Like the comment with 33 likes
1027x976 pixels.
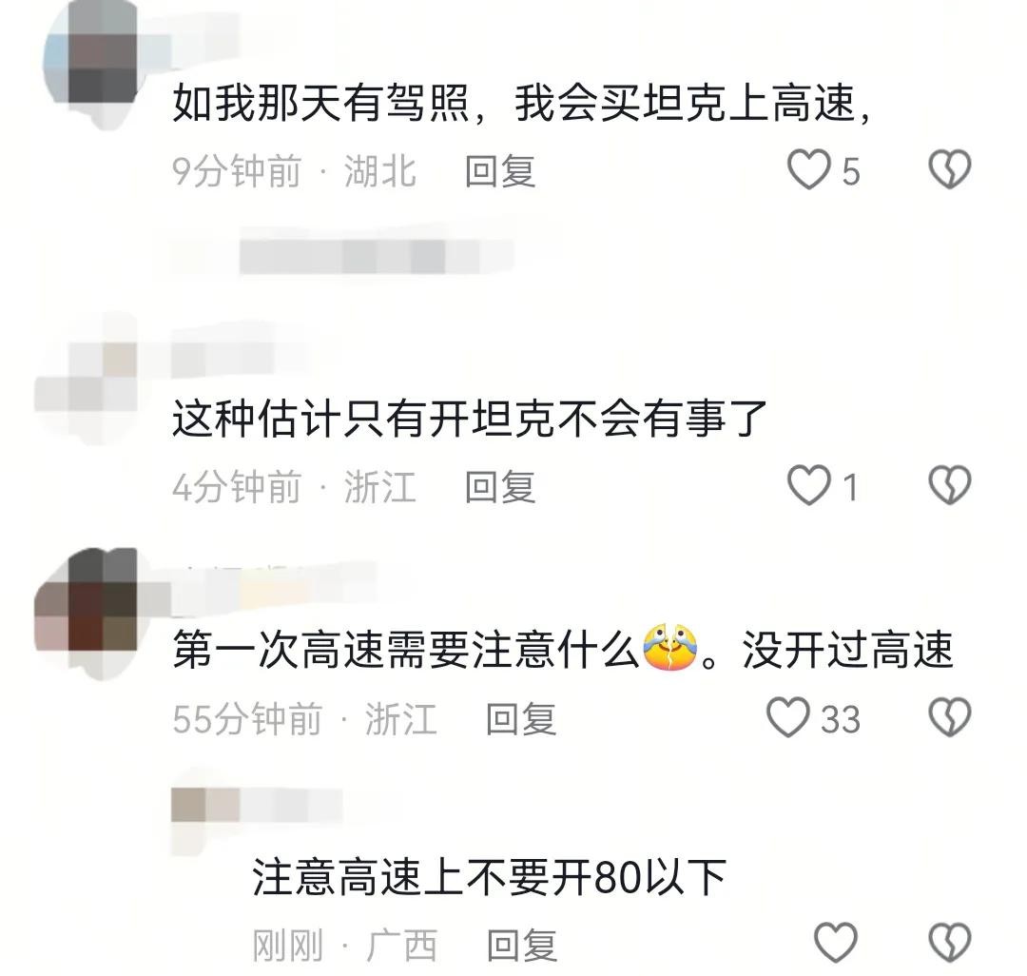pyautogui.click(x=788, y=717)
